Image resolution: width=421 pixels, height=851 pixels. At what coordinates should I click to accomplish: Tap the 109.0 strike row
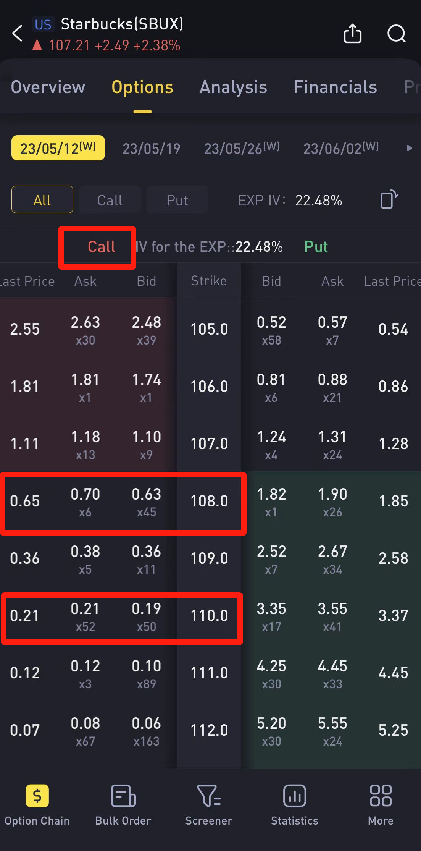209,558
